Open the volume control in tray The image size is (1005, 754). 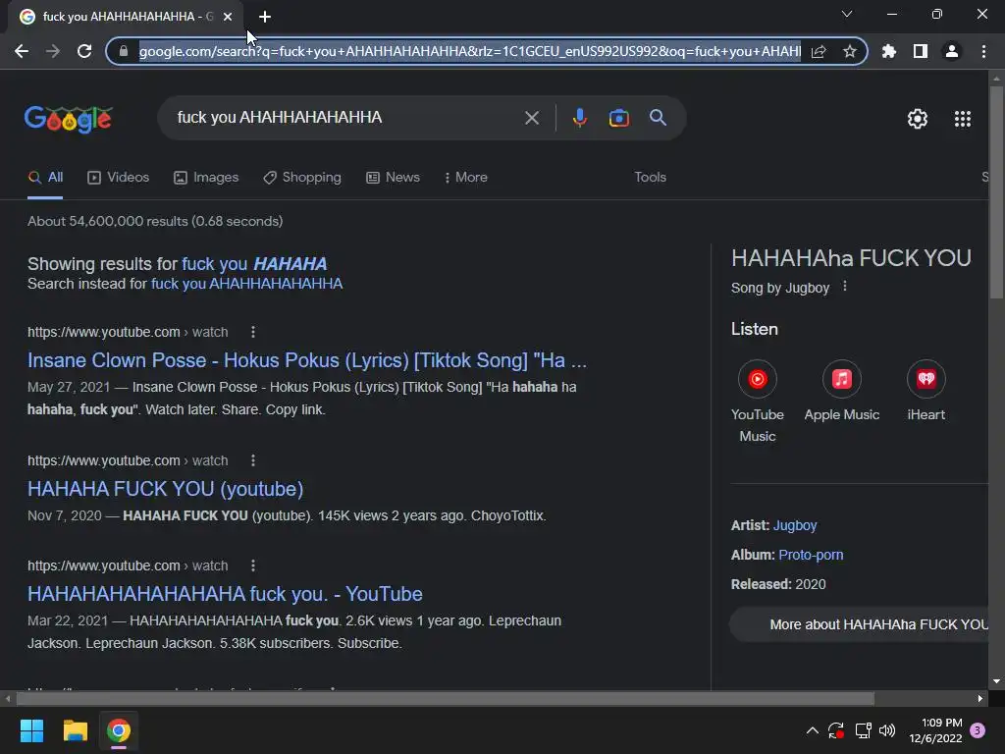pos(887,730)
